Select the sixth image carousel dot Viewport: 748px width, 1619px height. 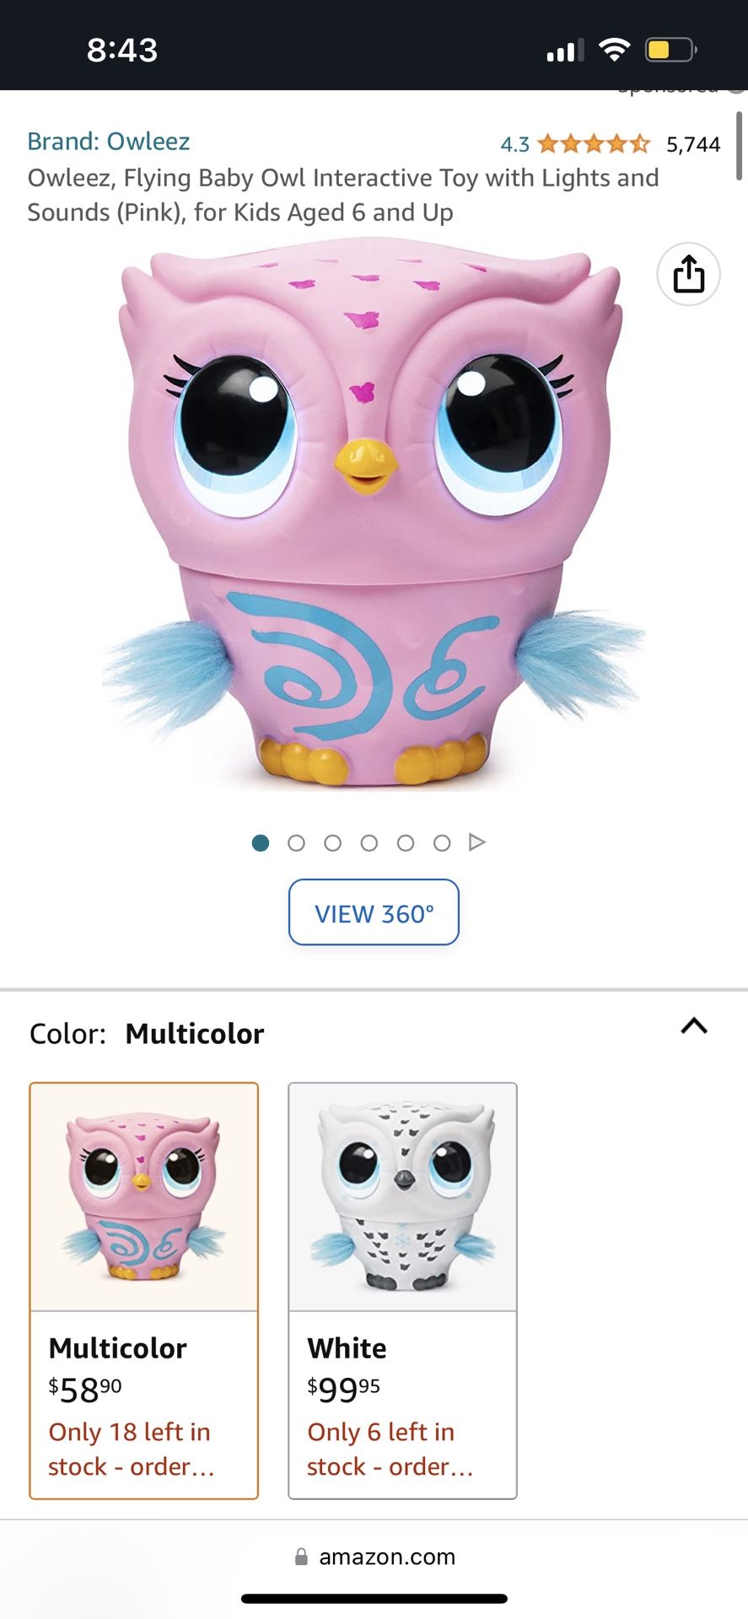[442, 843]
